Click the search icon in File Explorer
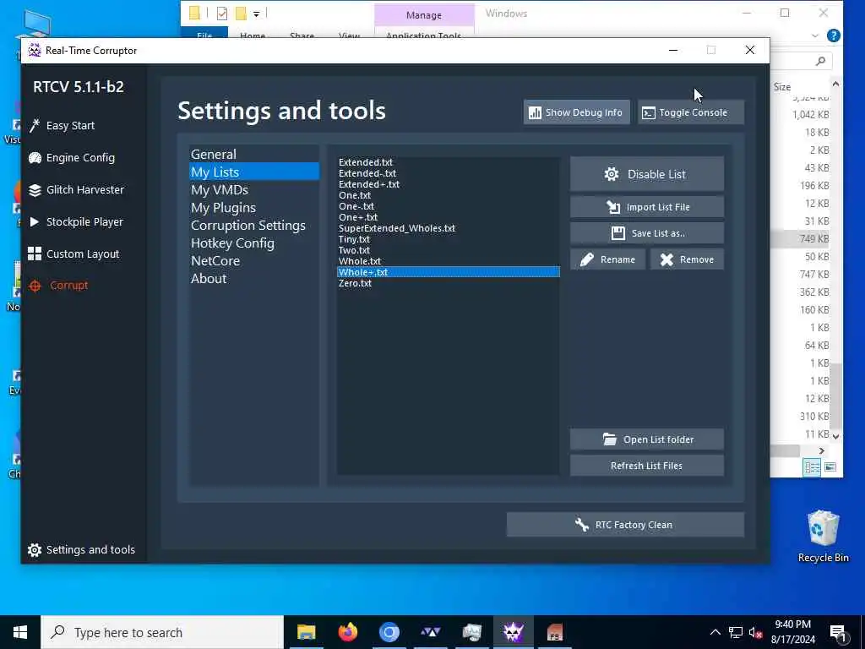Image resolution: width=865 pixels, height=649 pixels. tap(820, 61)
